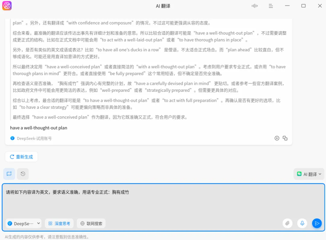
Task: Minimize the AI 翻译 window
Action: tap(287, 6)
